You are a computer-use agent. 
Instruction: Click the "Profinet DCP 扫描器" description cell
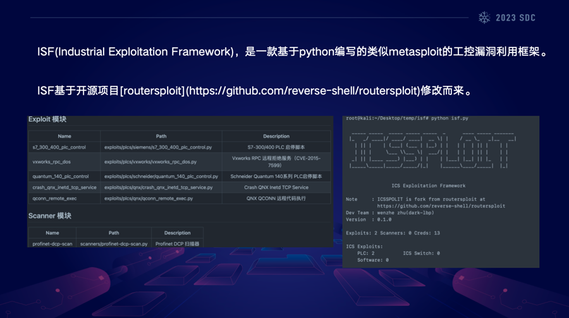pos(177,243)
